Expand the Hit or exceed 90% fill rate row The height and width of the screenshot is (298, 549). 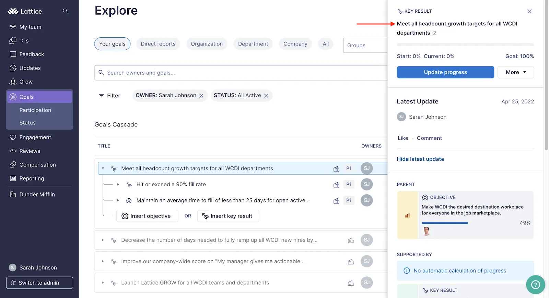tap(118, 184)
